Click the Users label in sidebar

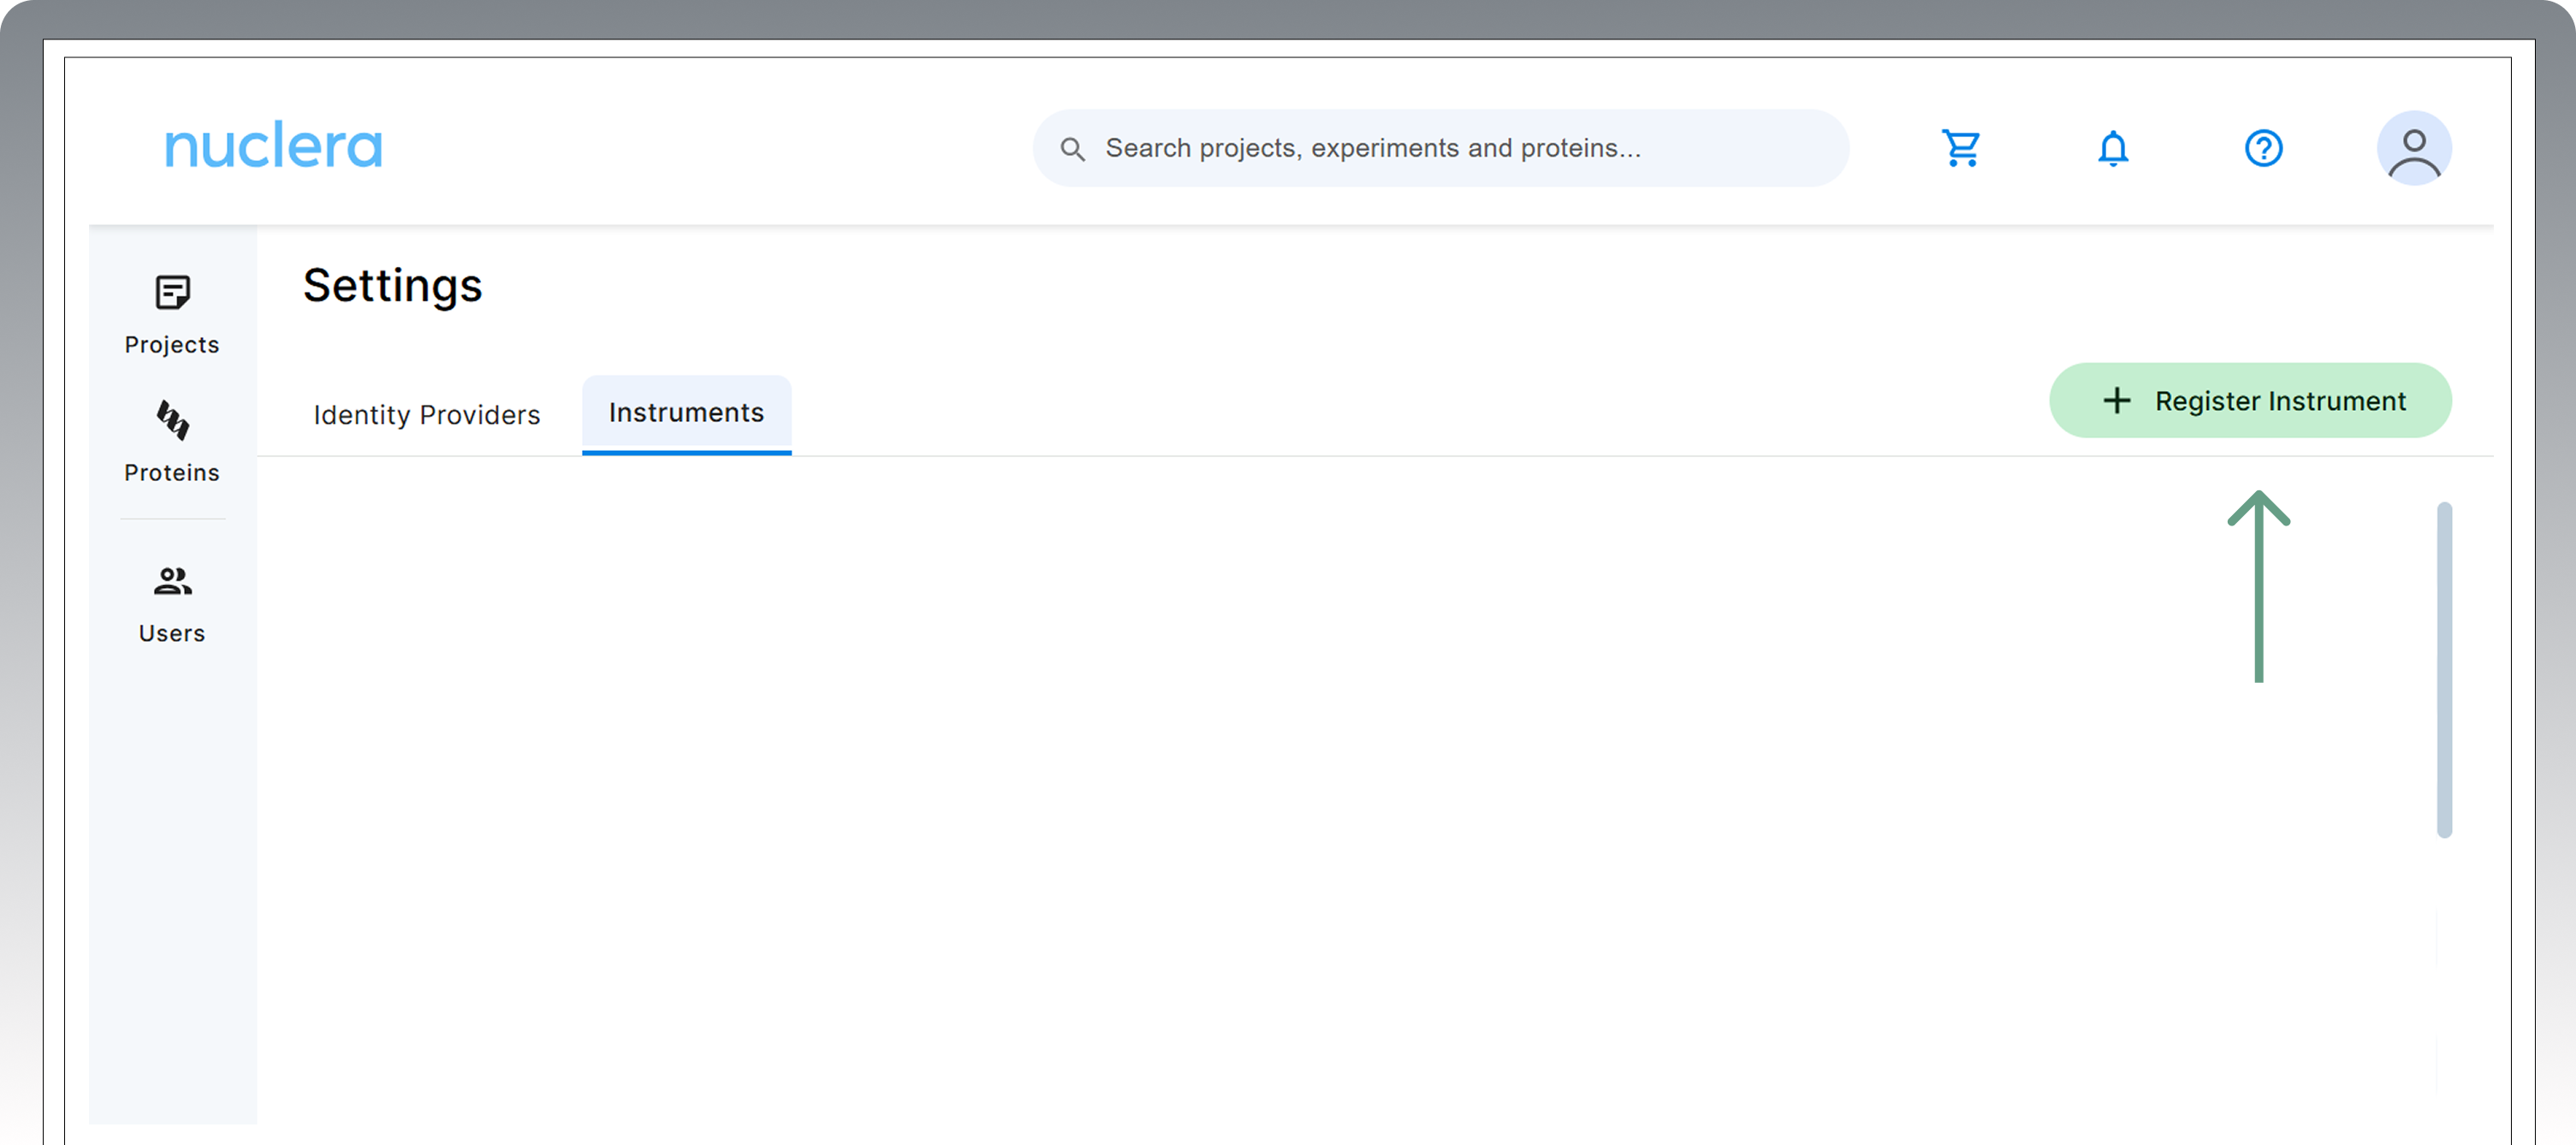coord(172,634)
